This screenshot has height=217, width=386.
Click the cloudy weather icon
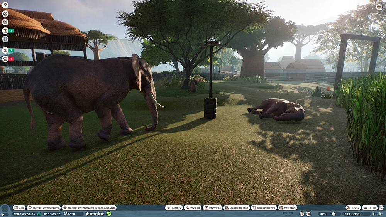click(334, 214)
